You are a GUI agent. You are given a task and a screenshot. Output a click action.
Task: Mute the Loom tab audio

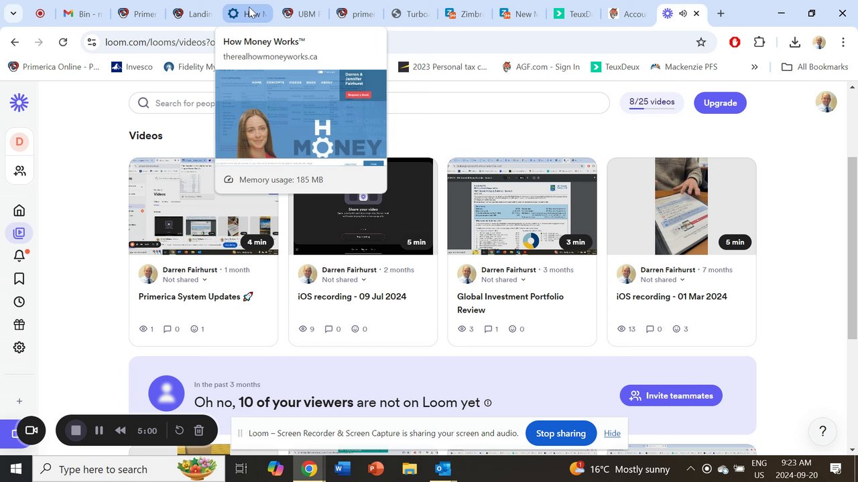[x=683, y=13]
